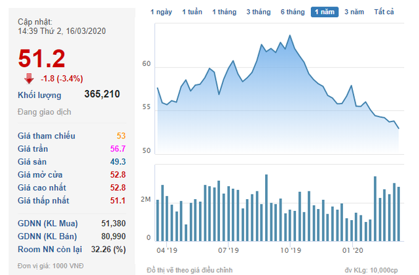The width and height of the screenshot is (419, 275).
Task: Show the 1 tháng chart view
Action: click(225, 12)
